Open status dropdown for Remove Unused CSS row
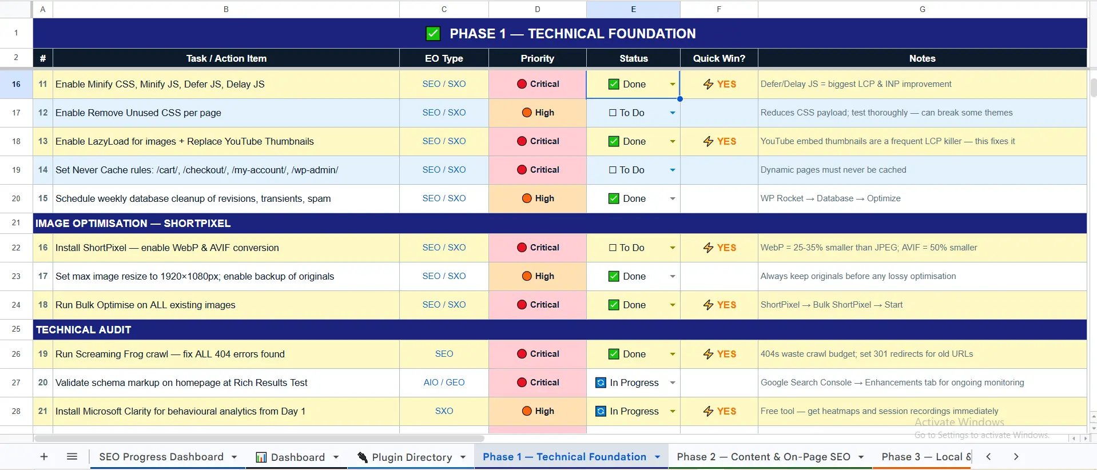 673,113
